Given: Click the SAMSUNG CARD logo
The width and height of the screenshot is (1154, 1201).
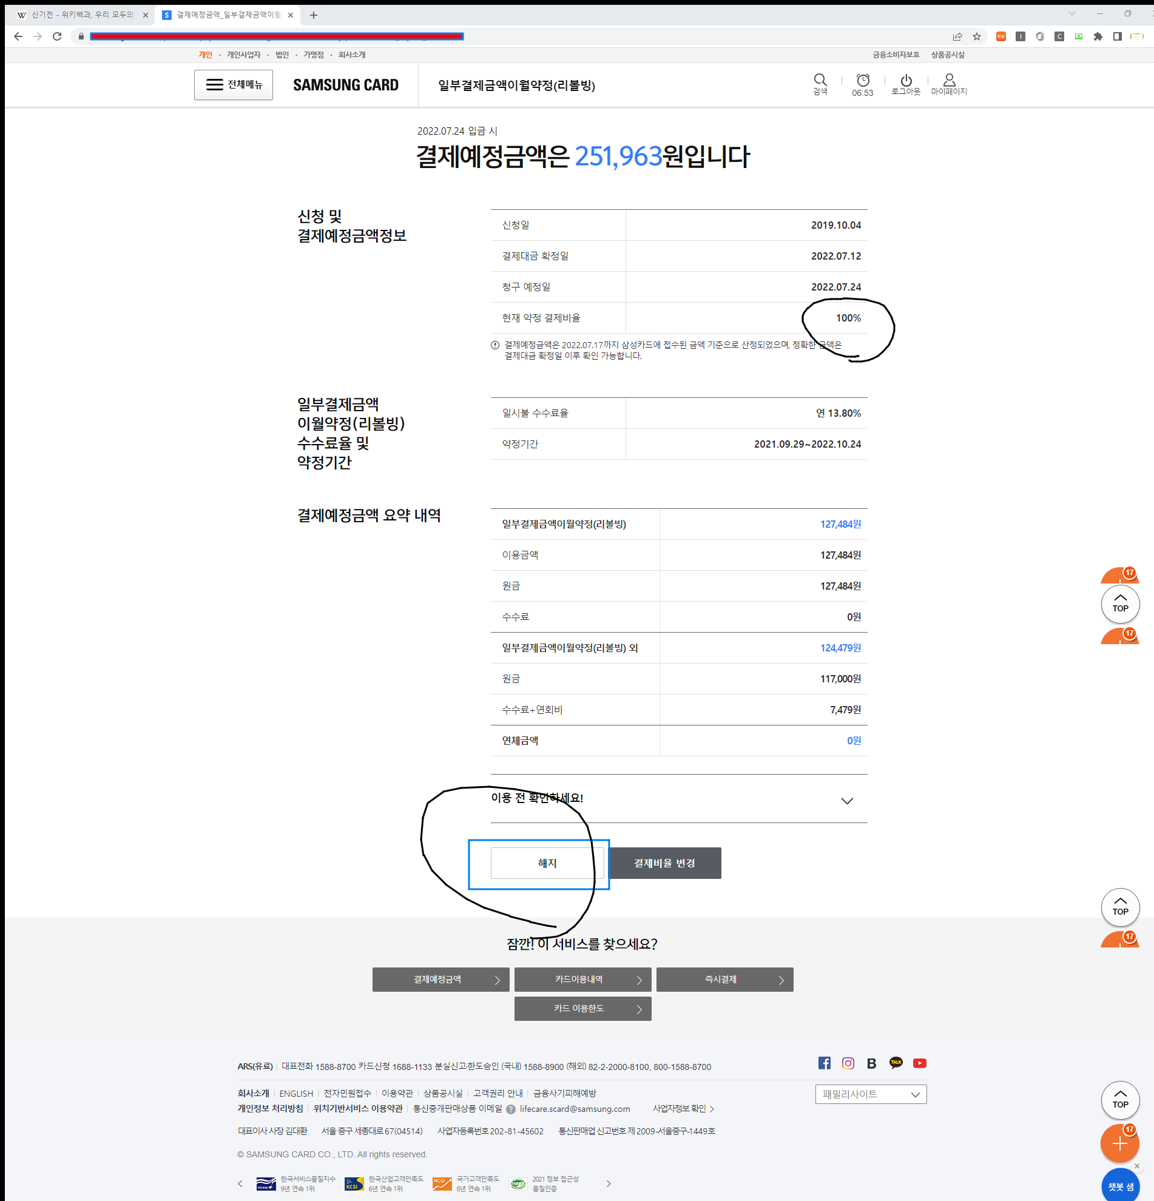Looking at the screenshot, I should [346, 85].
